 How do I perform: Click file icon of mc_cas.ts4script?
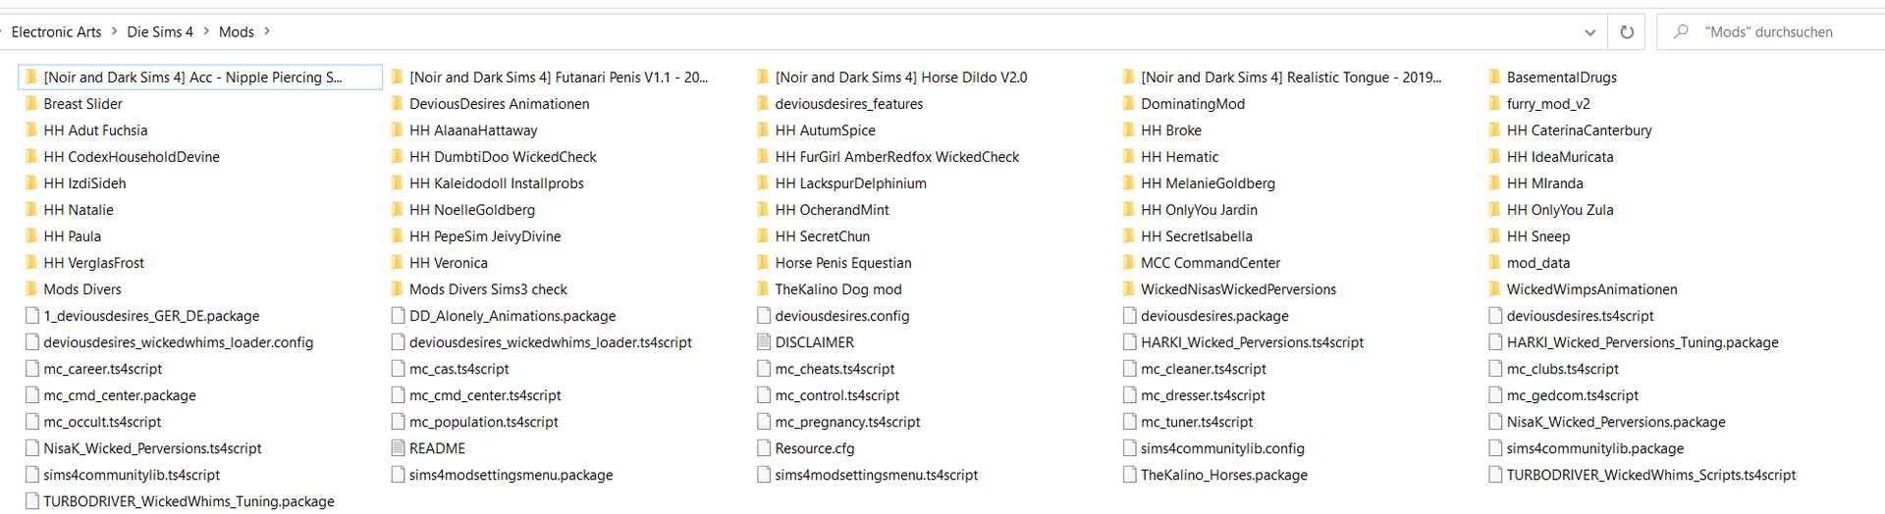[x=398, y=369]
